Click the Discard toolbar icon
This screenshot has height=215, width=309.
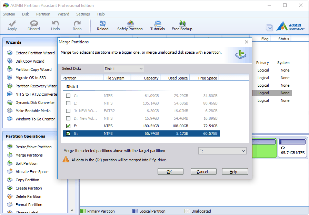click(34, 26)
